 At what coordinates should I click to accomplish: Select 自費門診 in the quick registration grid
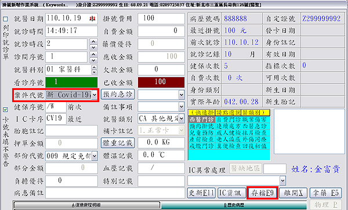(228, 120)
